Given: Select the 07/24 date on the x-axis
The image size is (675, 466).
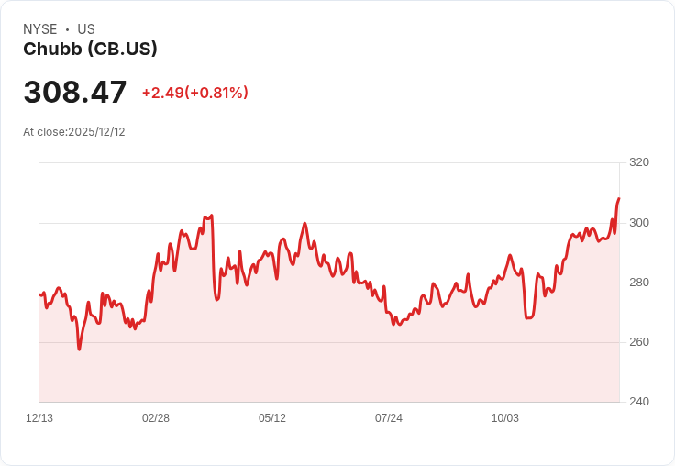Looking at the screenshot, I should [x=389, y=418].
